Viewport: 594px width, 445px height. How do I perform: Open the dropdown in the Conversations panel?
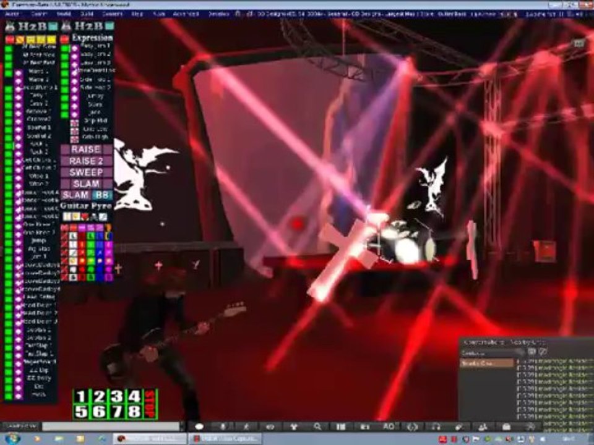click(491, 353)
